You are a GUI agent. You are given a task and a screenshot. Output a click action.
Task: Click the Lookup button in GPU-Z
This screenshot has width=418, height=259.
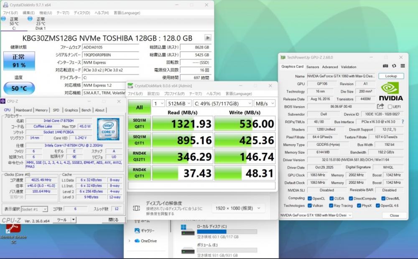point(391,76)
